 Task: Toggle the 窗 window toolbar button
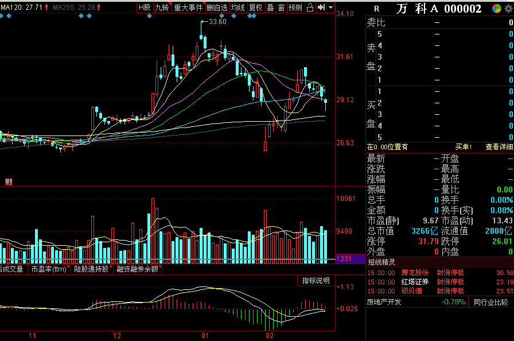(281, 7)
